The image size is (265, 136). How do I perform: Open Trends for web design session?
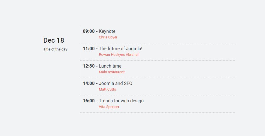click(121, 101)
